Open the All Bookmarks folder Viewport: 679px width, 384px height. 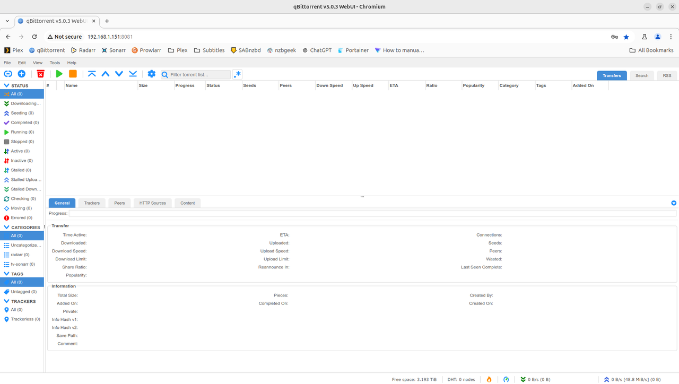651,50
